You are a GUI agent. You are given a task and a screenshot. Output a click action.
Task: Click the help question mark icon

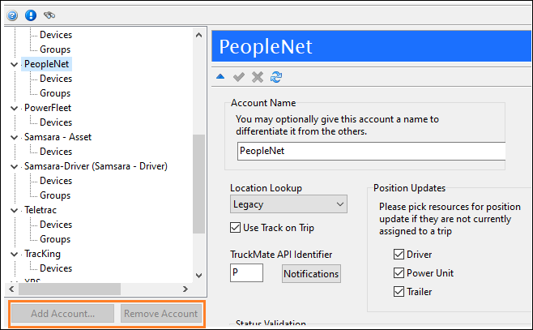coord(12,15)
